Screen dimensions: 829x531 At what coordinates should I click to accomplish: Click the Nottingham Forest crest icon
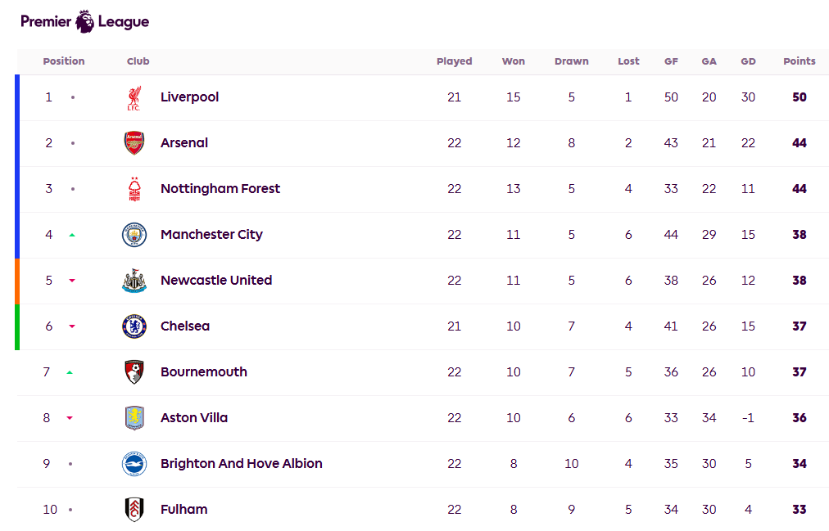point(134,189)
